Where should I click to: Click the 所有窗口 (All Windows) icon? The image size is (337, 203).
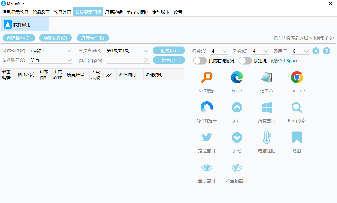click(267, 107)
